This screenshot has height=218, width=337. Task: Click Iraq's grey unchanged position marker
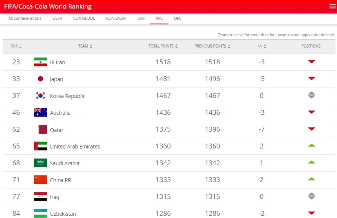coord(311,196)
